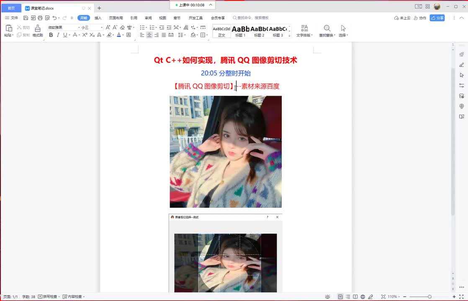468x301 pixels.
Task: Expand the borders dropdown
Action: point(207,35)
